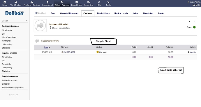
Task: Go to next record arrow
Action: point(195,22)
